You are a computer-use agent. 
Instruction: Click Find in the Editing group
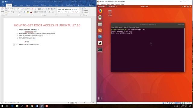pos(85,8)
